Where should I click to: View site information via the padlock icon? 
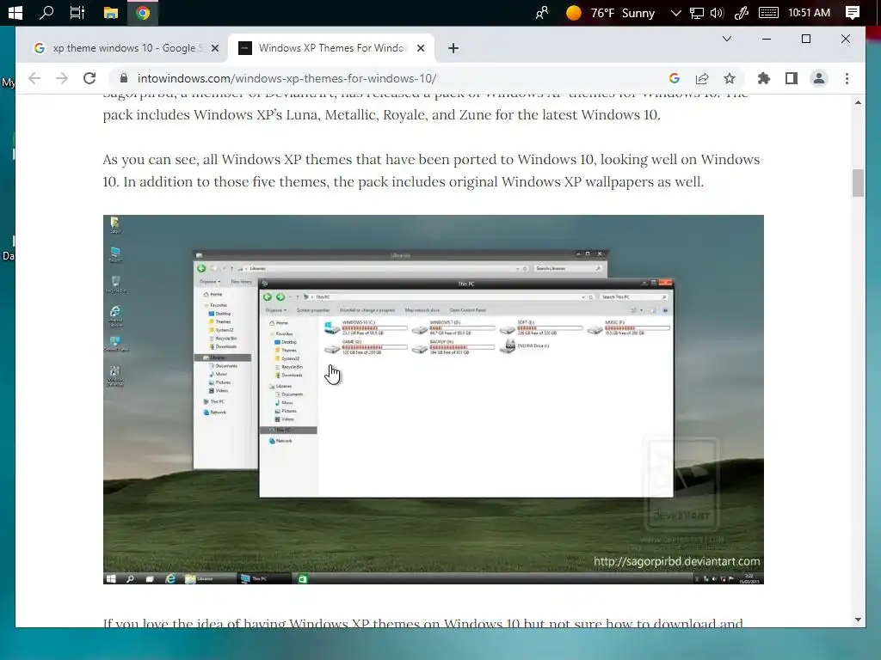pyautogui.click(x=124, y=78)
